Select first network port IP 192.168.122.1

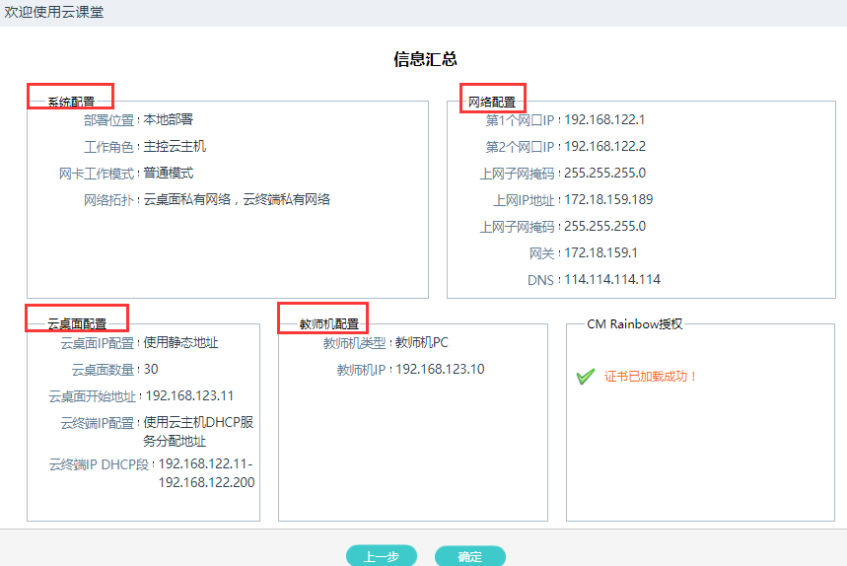point(604,120)
